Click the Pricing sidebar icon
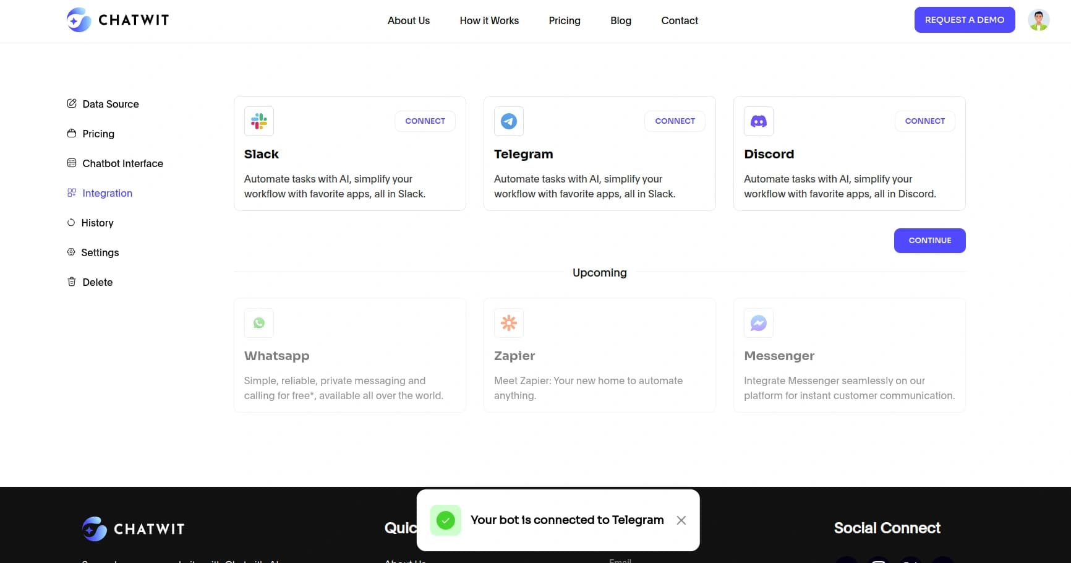 (72, 133)
